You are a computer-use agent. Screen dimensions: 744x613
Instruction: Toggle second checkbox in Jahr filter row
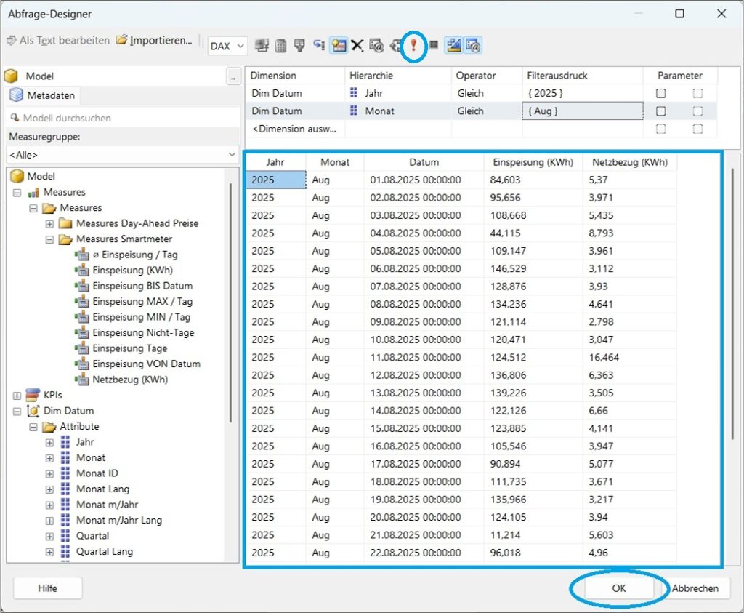[697, 93]
